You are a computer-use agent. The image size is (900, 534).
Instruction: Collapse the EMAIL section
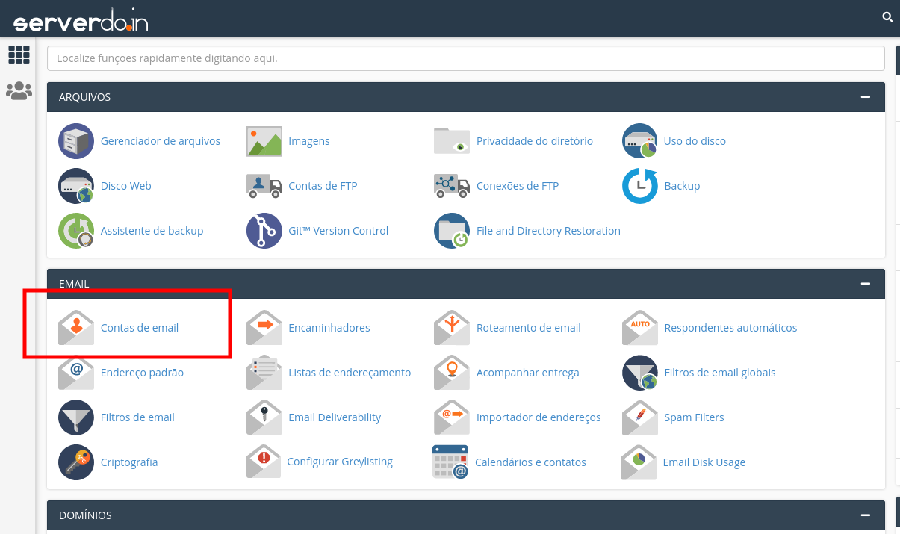pos(866,284)
